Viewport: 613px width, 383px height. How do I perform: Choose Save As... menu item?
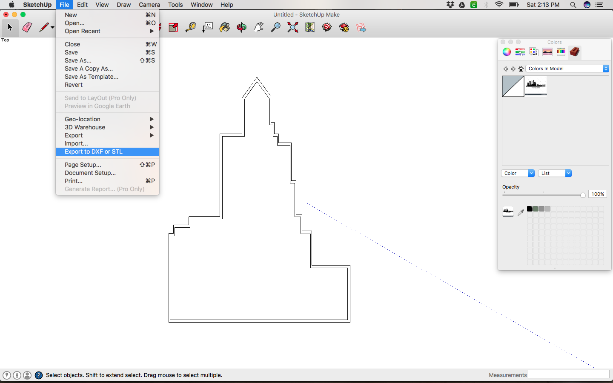[x=107, y=60]
